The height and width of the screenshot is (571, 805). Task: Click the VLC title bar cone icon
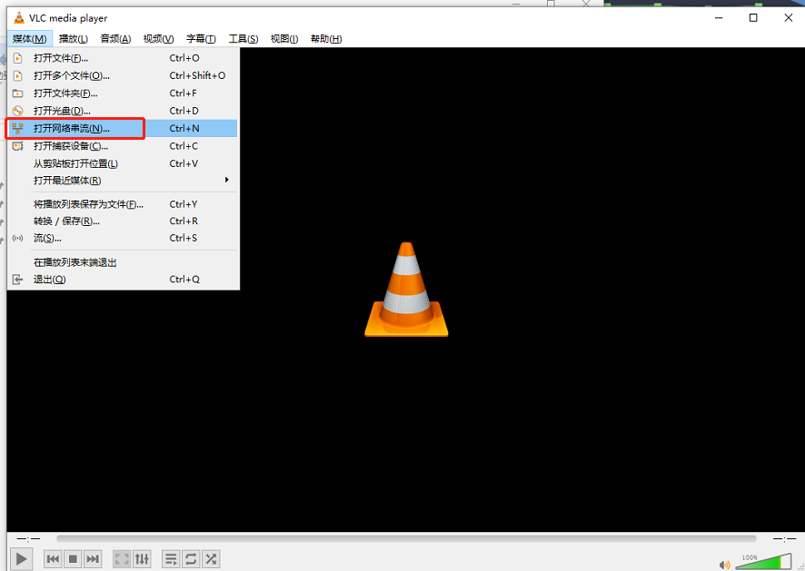pos(19,18)
